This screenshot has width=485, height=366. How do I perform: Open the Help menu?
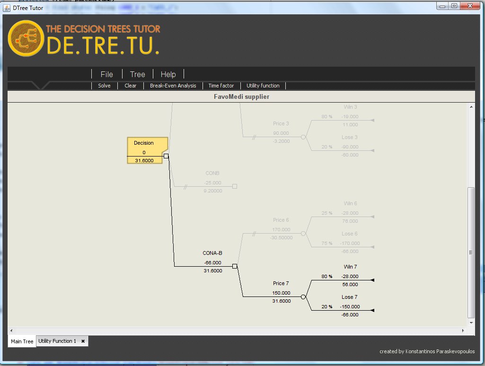(x=168, y=74)
